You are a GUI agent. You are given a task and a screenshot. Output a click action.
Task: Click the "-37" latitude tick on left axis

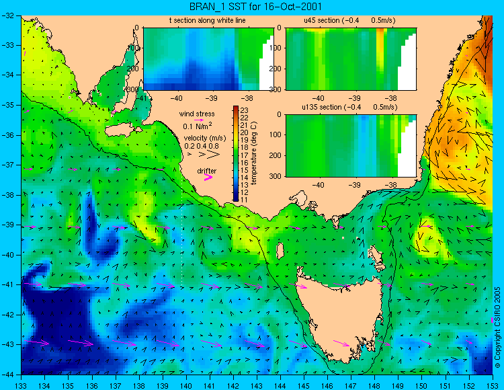click(x=7, y=165)
